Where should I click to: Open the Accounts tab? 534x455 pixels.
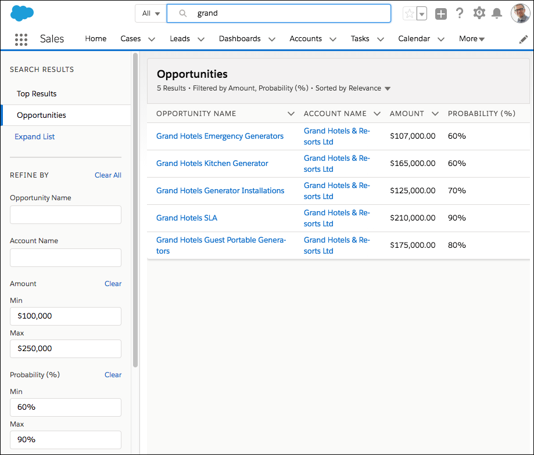(306, 39)
